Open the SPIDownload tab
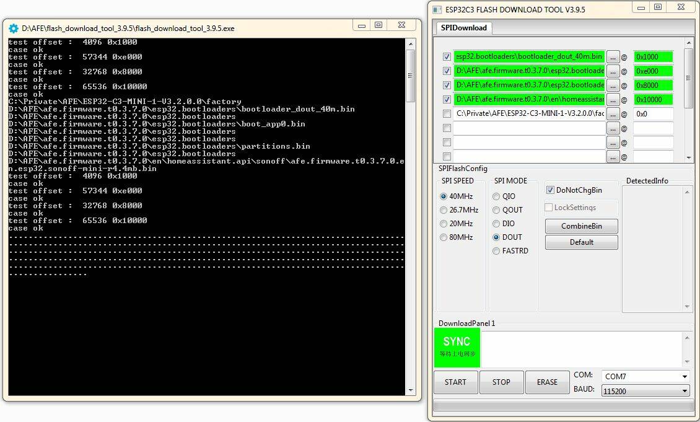 [463, 28]
